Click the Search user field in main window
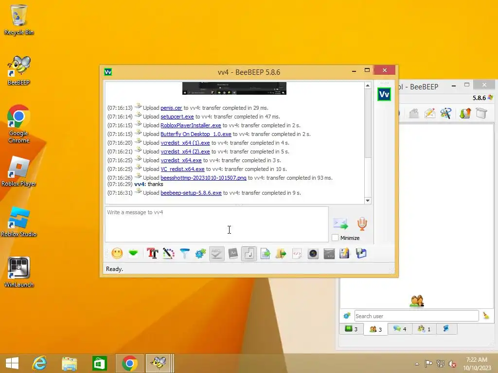498x373 pixels. (x=416, y=316)
